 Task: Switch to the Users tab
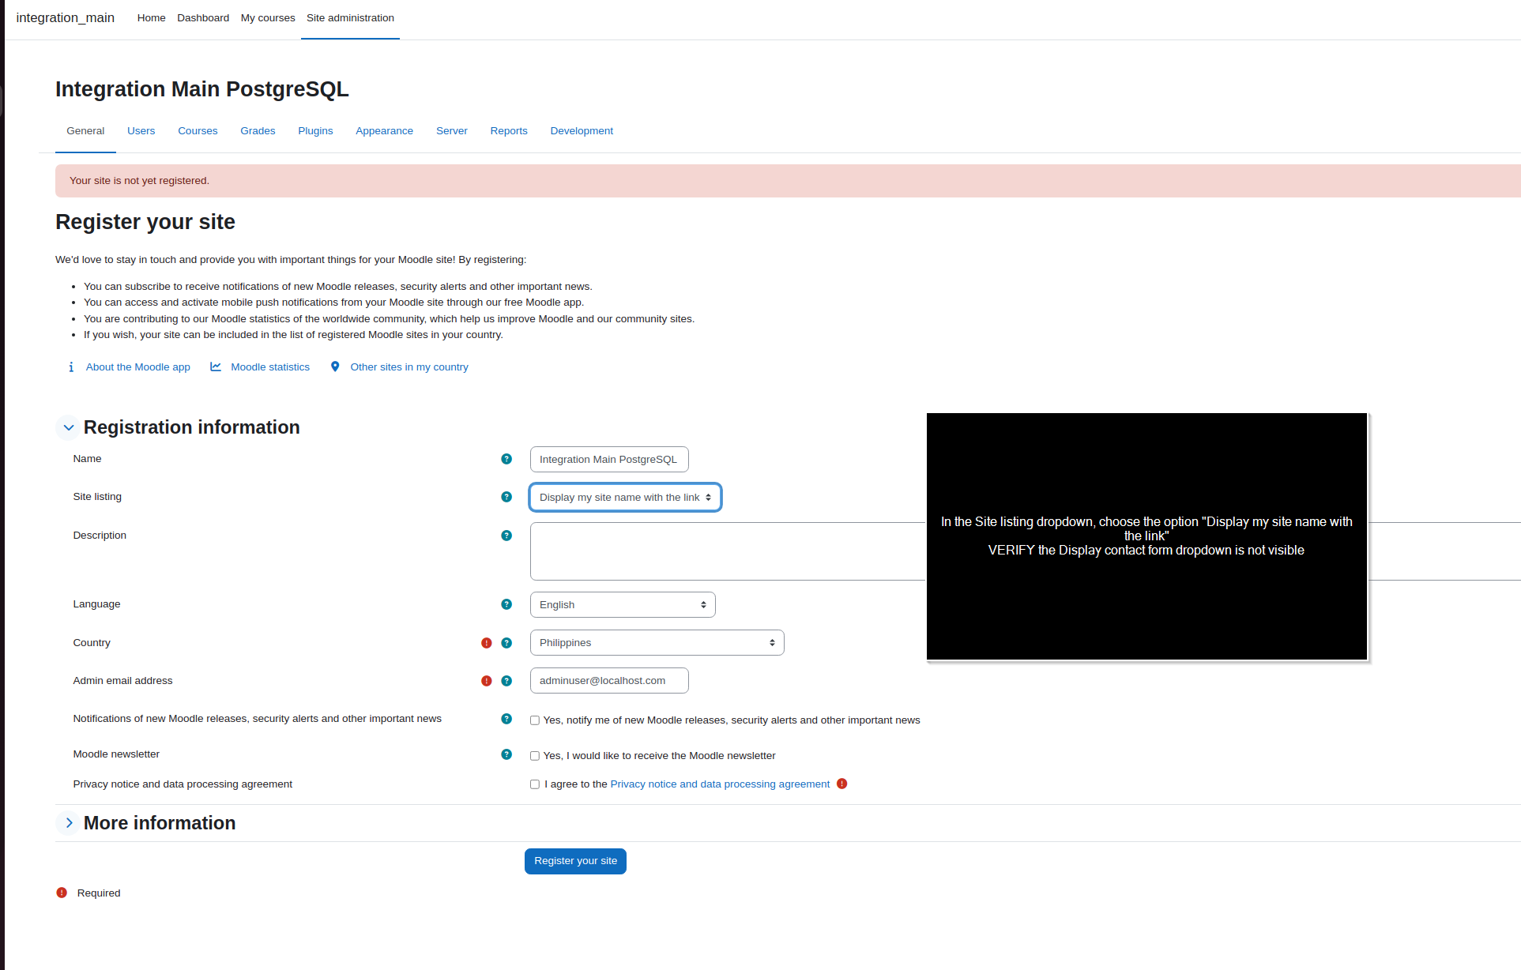click(141, 131)
